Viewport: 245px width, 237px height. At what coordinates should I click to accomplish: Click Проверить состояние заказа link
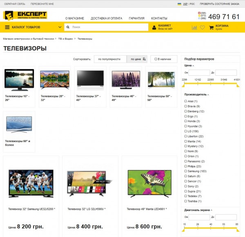point(220,4)
